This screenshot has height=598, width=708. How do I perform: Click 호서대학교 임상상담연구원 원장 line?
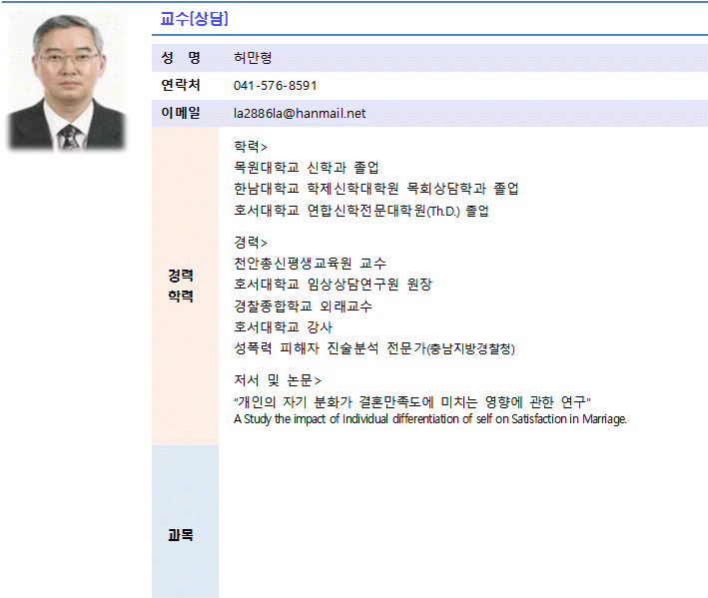pos(333,285)
